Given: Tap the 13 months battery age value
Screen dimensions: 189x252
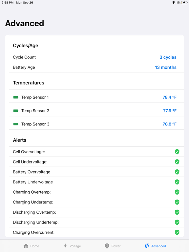Looking at the screenshot, I should [x=166, y=67].
